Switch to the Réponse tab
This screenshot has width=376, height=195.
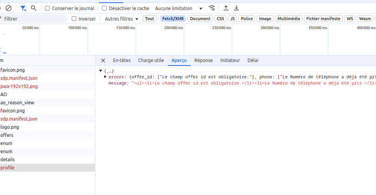pyautogui.click(x=204, y=60)
